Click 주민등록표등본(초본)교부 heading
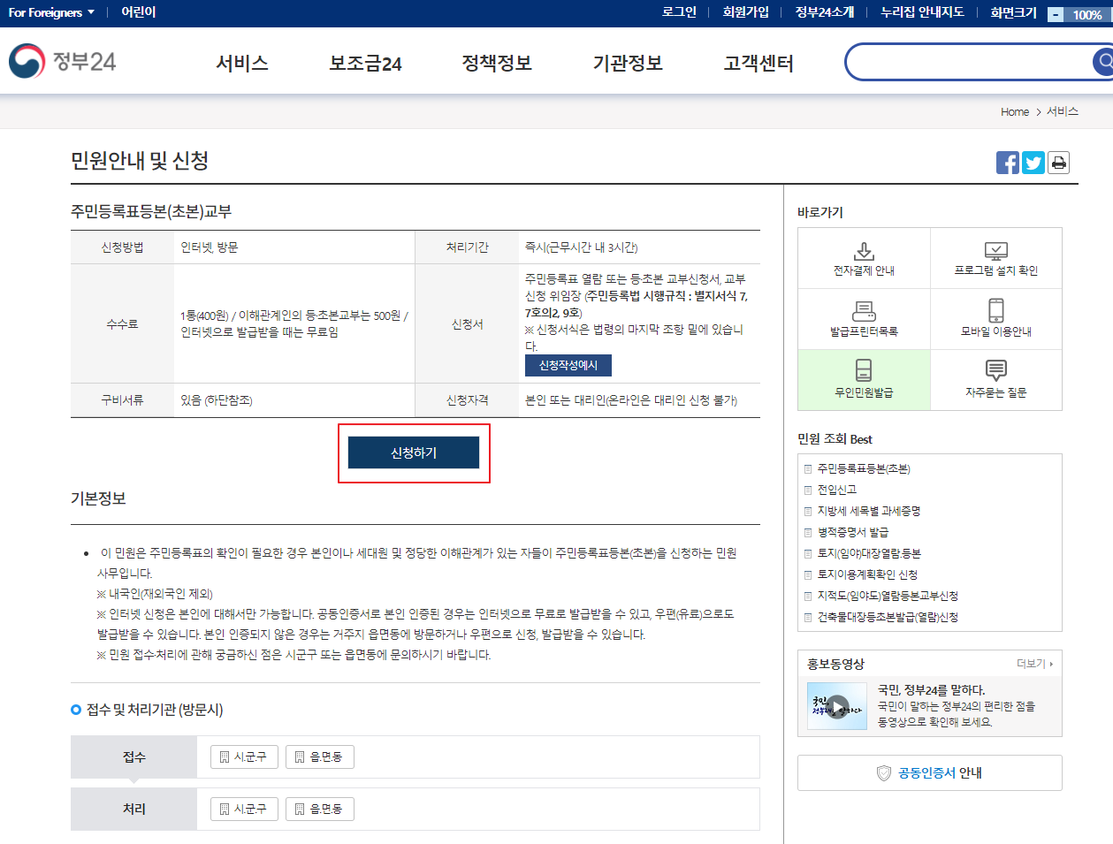This screenshot has height=844, width=1113. [151, 211]
